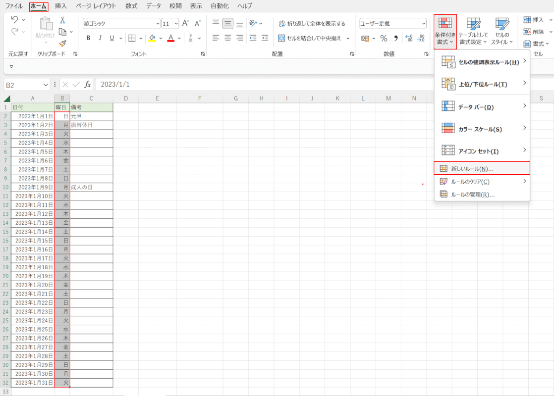
Task: Expand the Name Box dropdown arrow
Action: pos(46,85)
